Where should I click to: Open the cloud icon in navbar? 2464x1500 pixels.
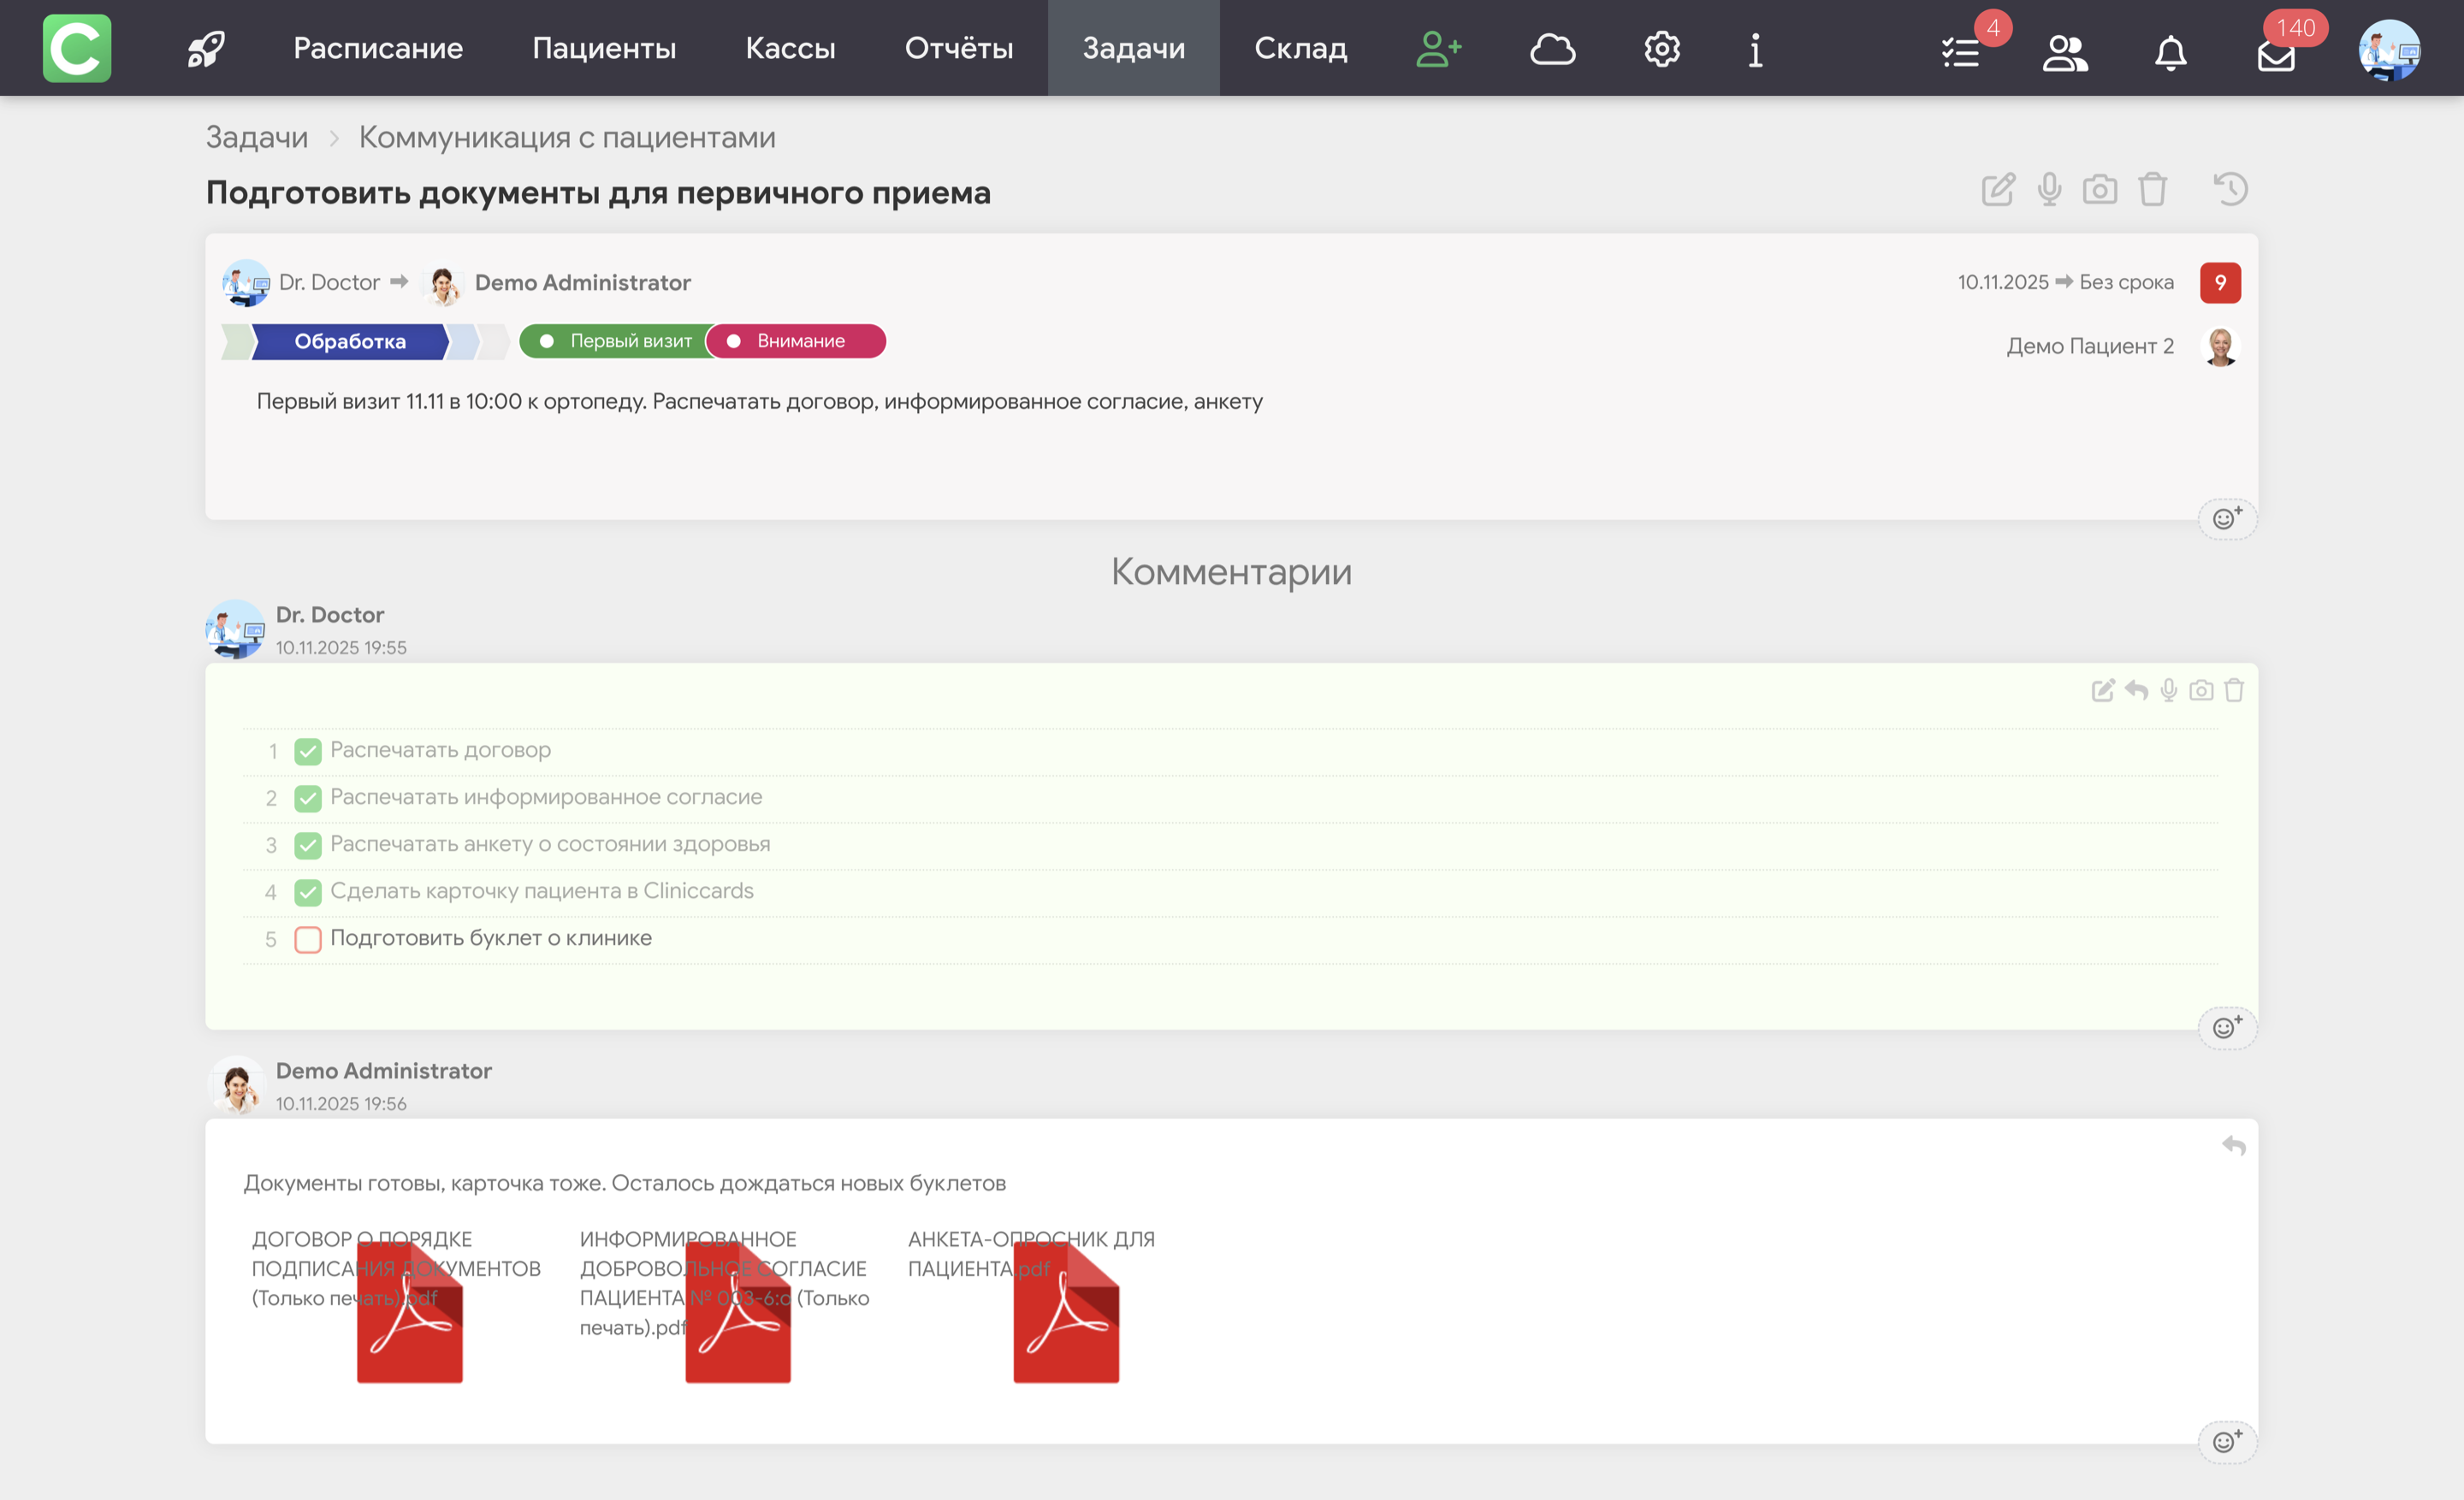[x=1552, y=49]
